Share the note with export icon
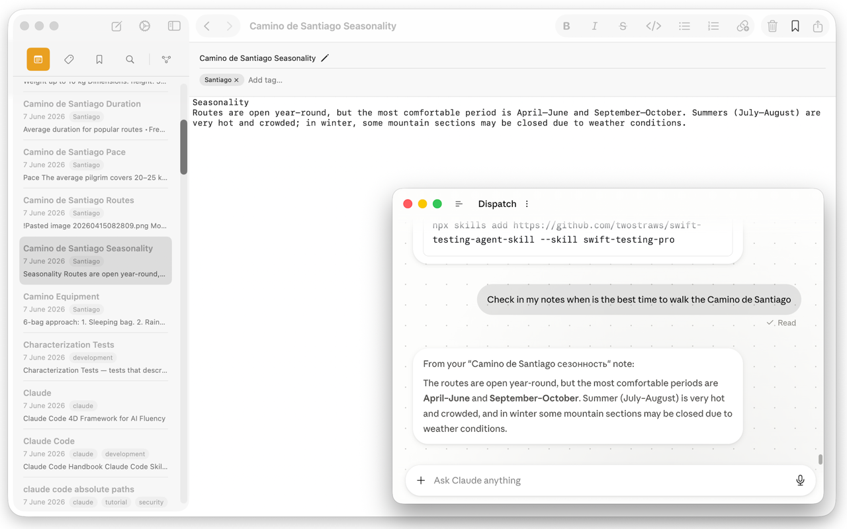Image resolution: width=847 pixels, height=529 pixels. pos(818,26)
